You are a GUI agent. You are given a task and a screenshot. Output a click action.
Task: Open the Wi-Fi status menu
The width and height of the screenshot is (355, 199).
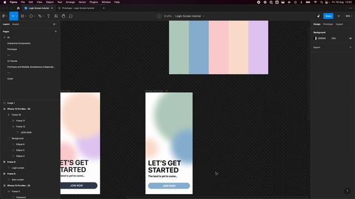coord(316,2)
